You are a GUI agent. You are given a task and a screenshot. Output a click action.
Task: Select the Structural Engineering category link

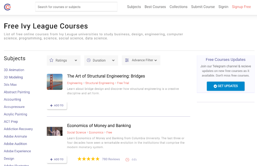(x=99, y=83)
